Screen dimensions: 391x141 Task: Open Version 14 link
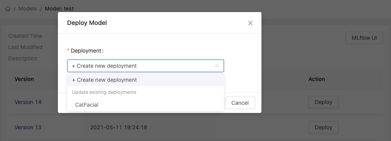[28, 102]
